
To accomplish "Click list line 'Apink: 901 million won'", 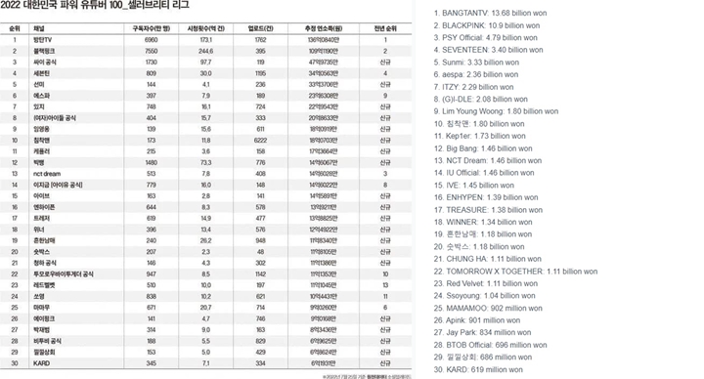I will [x=477, y=320].
